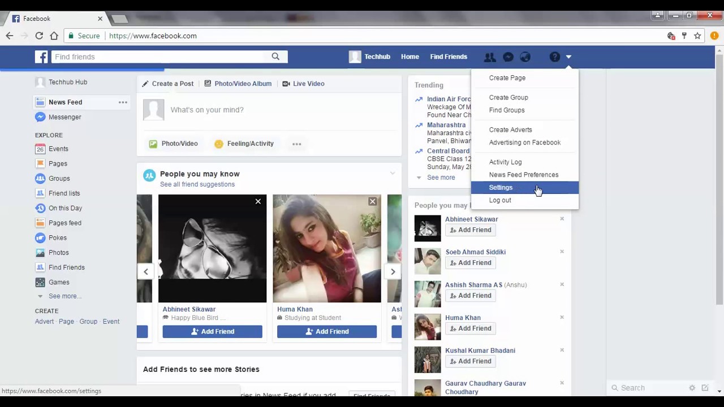Image resolution: width=724 pixels, height=407 pixels.
Task: Focus the What's on your mind box
Action: click(x=283, y=110)
